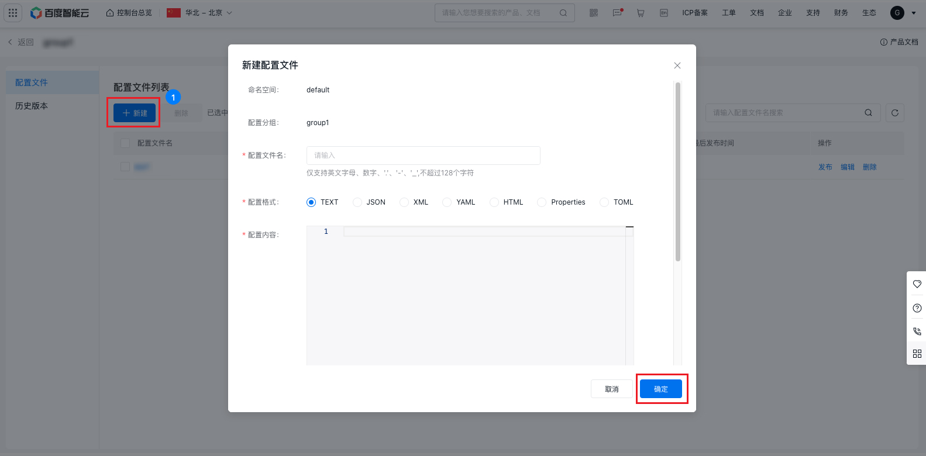This screenshot has height=456, width=926.
Task: Select HTML format radio button
Action: coord(494,202)
